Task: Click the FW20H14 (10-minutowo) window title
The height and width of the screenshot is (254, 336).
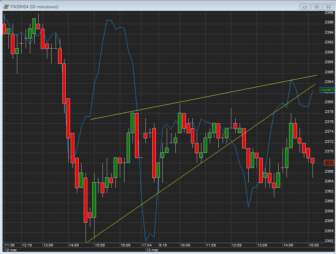Action: (34, 6)
